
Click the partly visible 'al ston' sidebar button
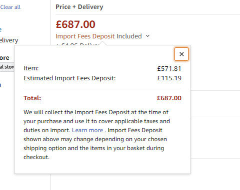pos(7,67)
